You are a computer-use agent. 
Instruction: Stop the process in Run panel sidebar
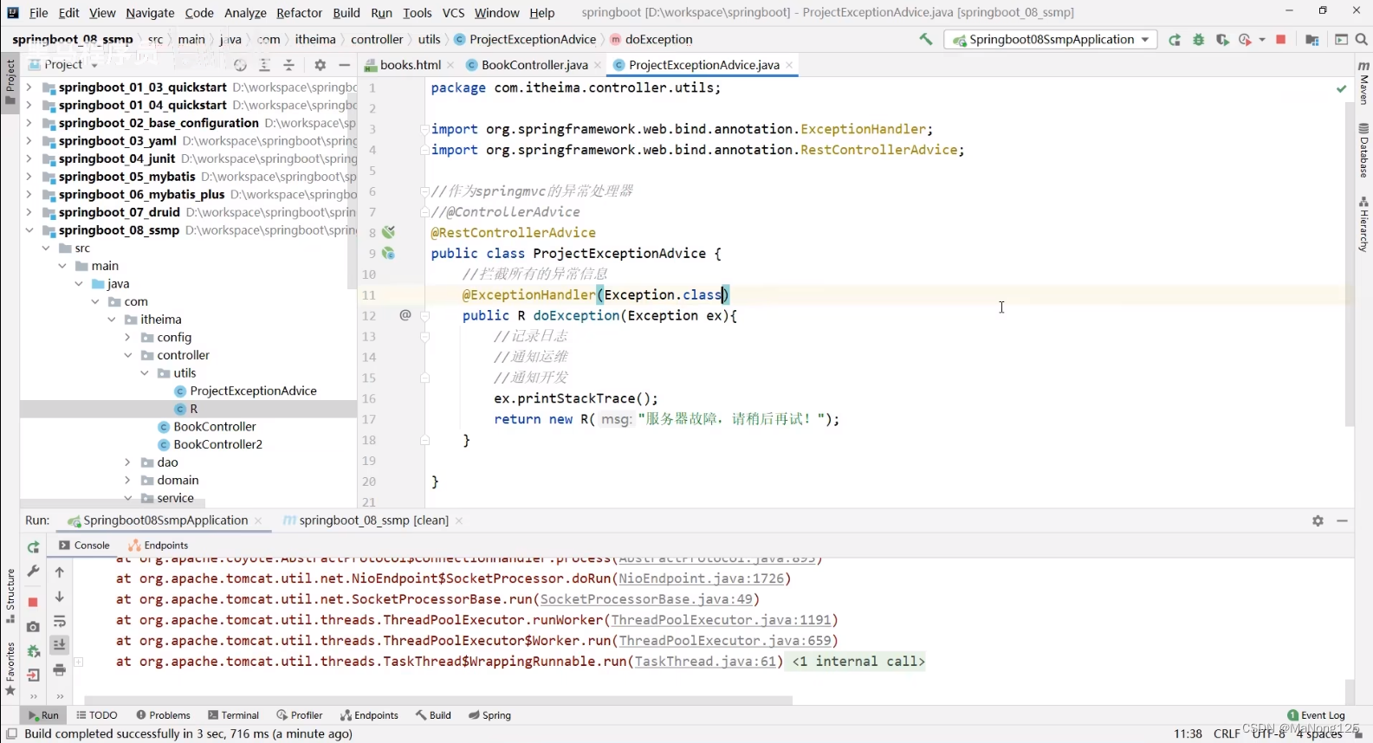[33, 602]
